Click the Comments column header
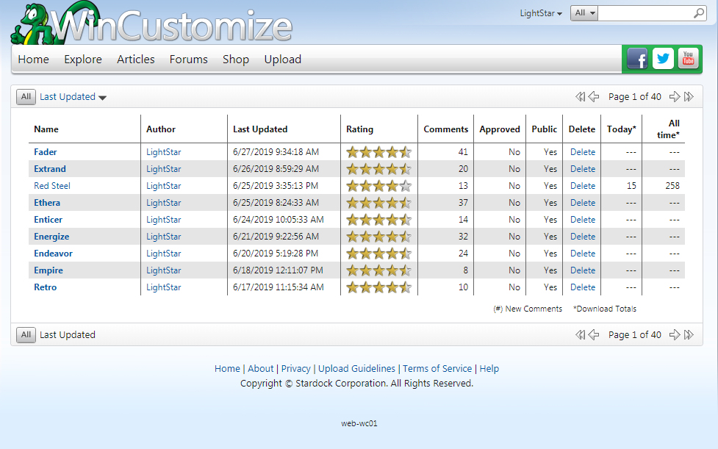Viewport: 718px width, 449px height. click(446, 129)
